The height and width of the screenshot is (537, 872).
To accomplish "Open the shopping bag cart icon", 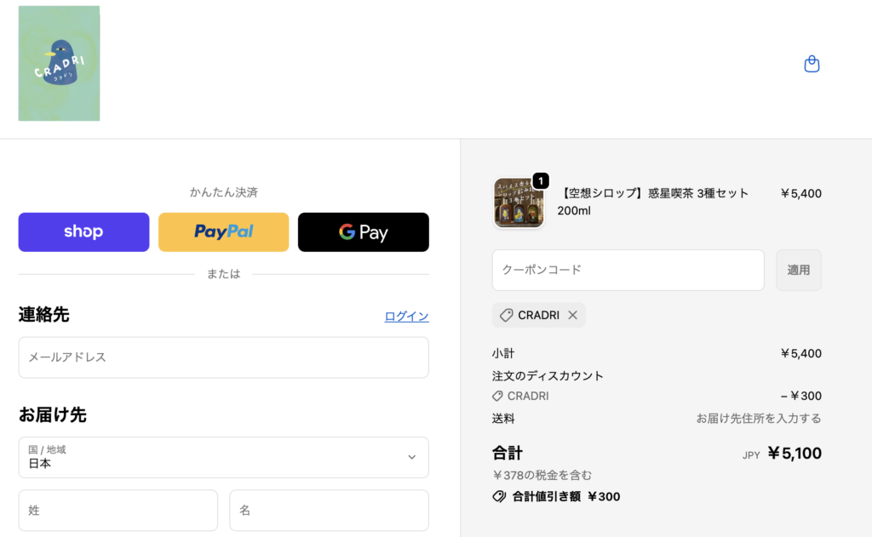I will 812,64.
